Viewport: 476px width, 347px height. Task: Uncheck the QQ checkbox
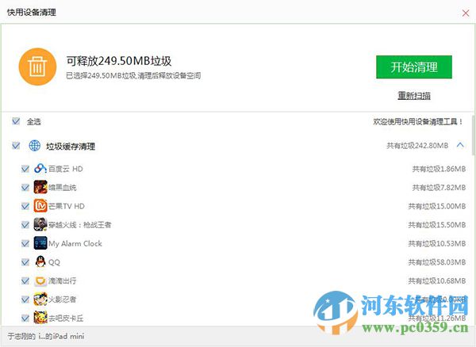(x=25, y=262)
